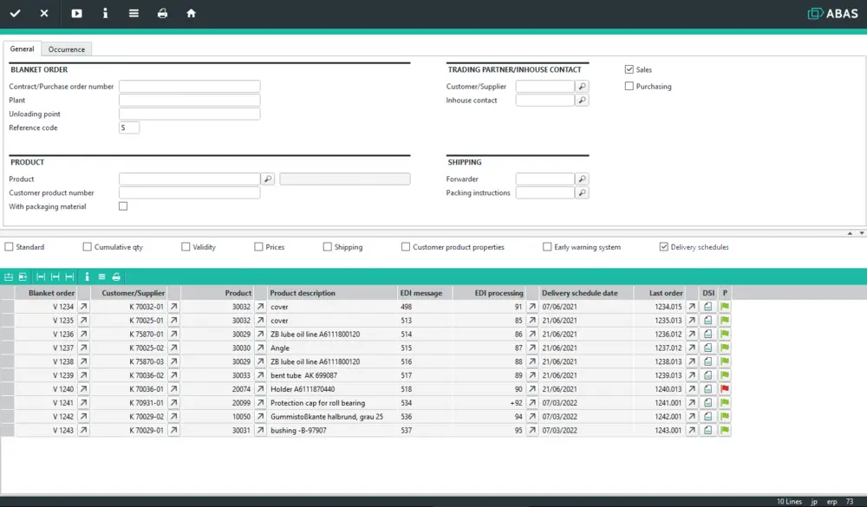Print the table via table toolbar printer icon
Image resolution: width=867 pixels, height=507 pixels.
tap(116, 276)
